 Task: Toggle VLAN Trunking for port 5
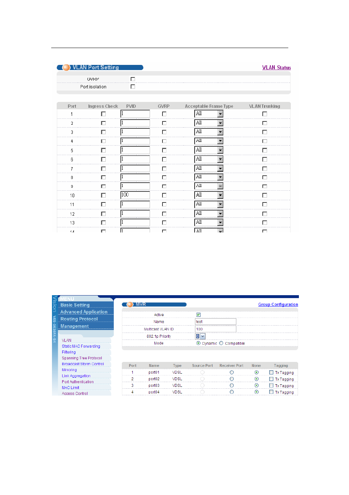264,150
